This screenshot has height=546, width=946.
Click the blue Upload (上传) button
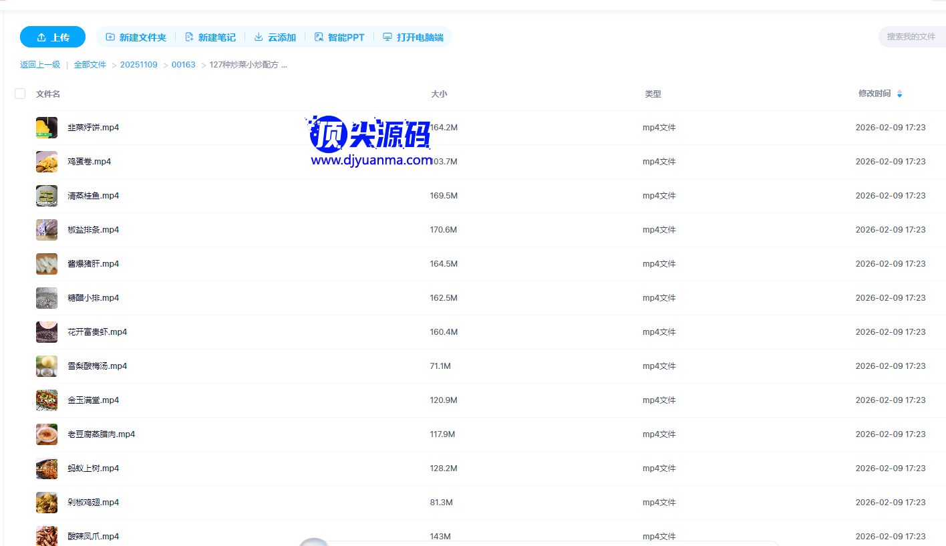tap(53, 37)
